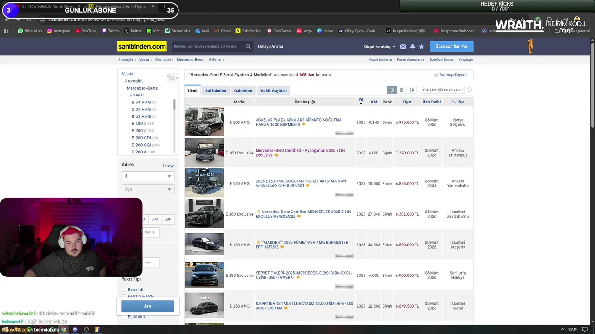Switch to the Mercedes-Benz E Serisi browser tab

click(x=121, y=6)
